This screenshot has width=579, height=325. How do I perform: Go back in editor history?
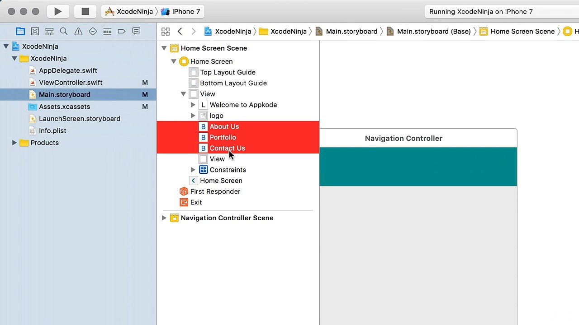(180, 31)
